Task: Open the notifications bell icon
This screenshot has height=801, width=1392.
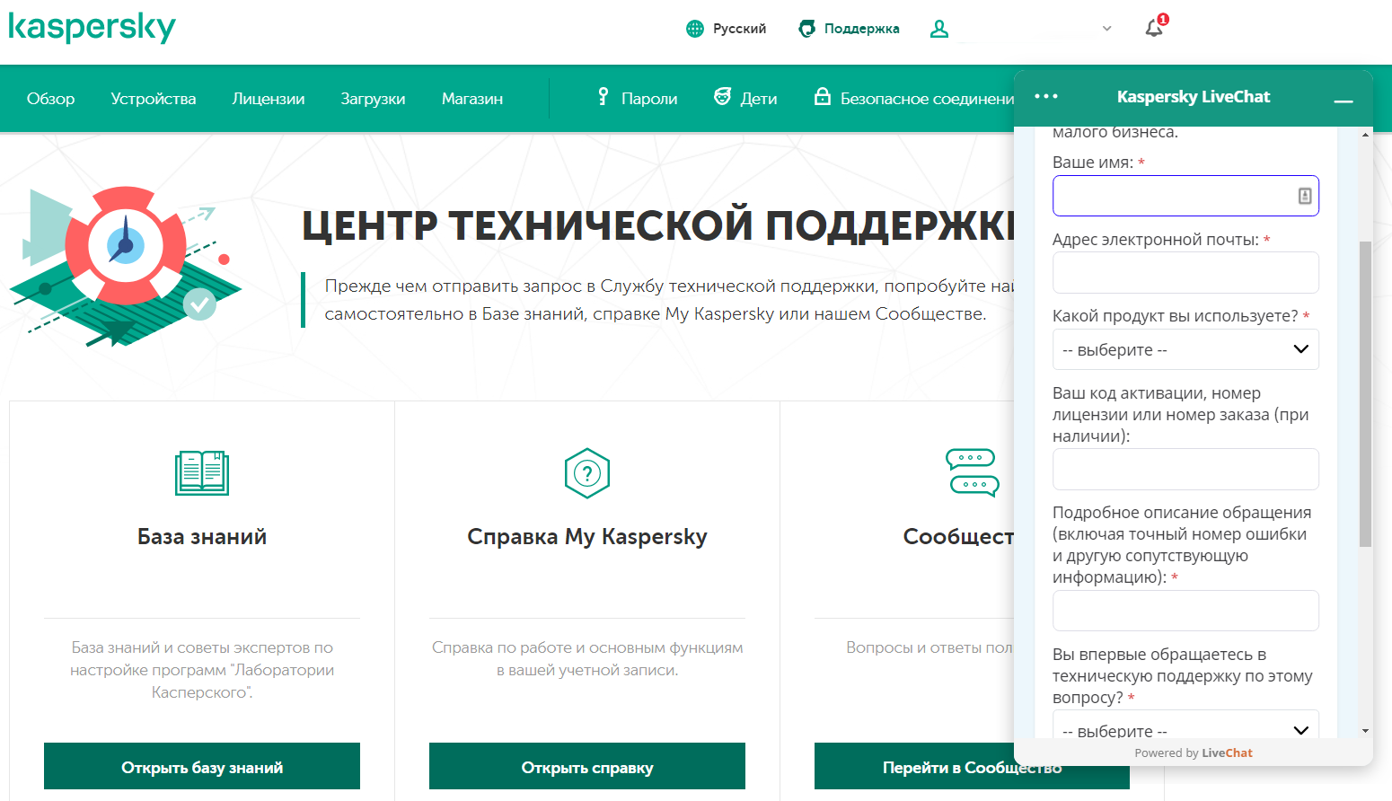Action: pos(1154,29)
